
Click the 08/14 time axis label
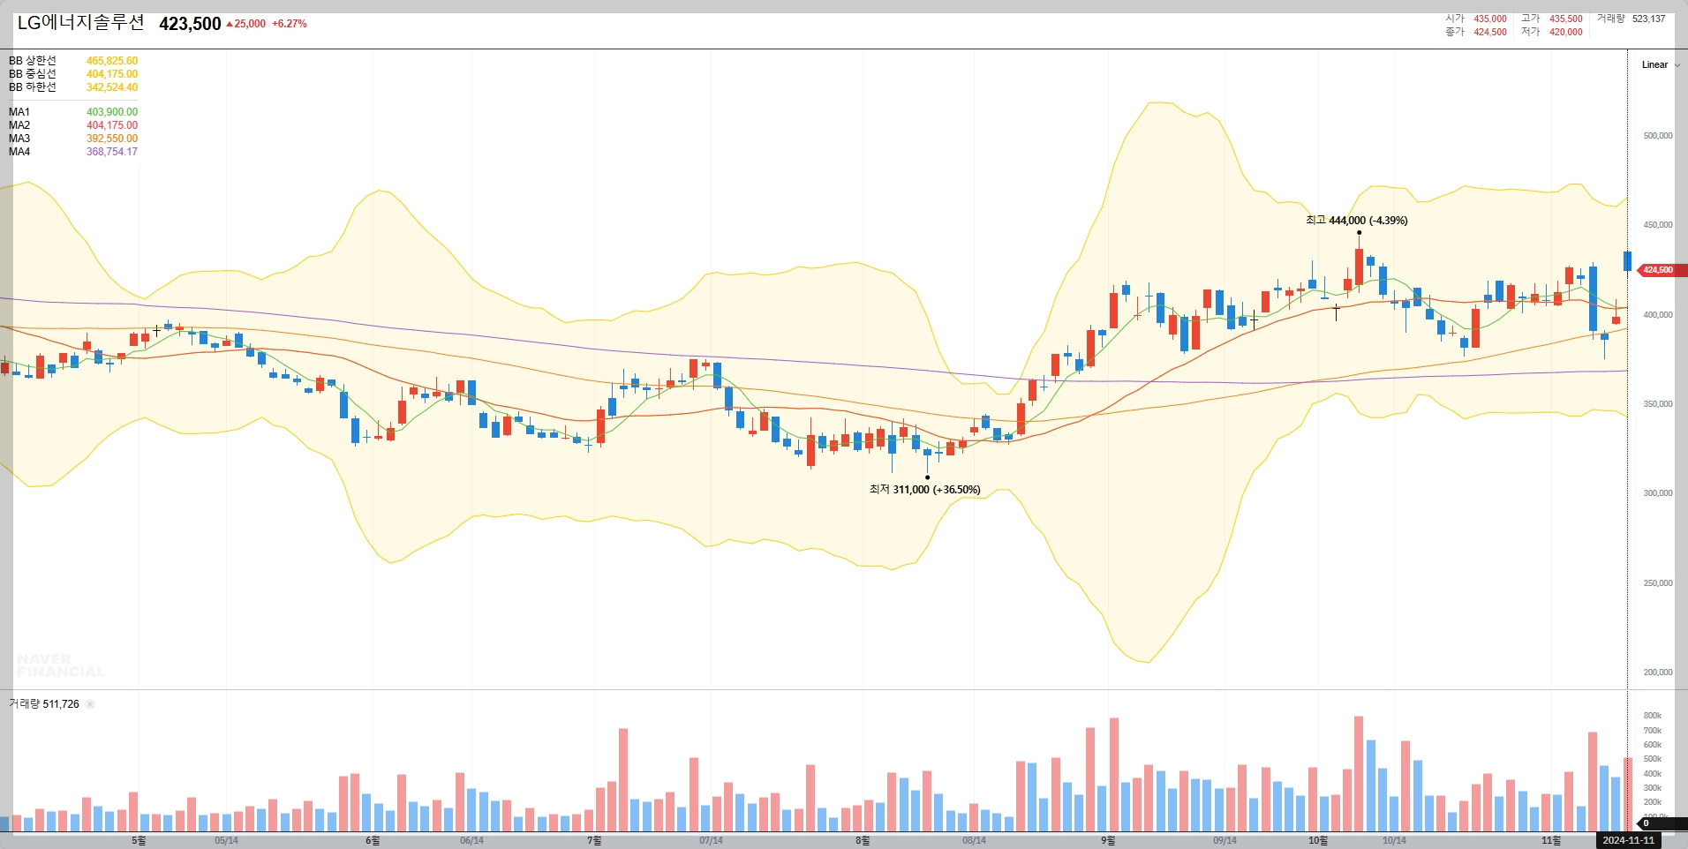click(974, 840)
